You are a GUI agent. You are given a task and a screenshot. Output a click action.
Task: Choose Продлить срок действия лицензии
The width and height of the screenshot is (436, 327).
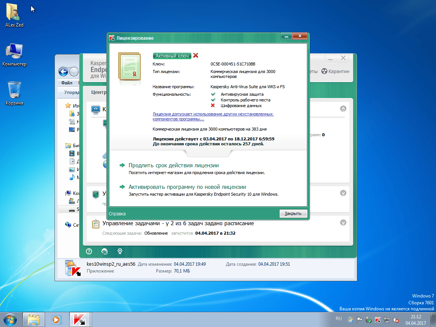pyautogui.click(x=173, y=165)
